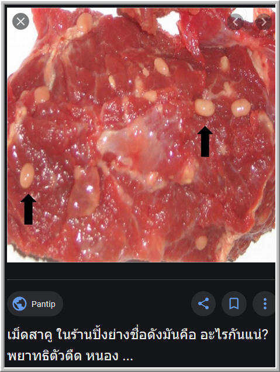This screenshot has height=372, width=280.
Task: Go to the previous image
Action: pyautogui.click(x=235, y=22)
